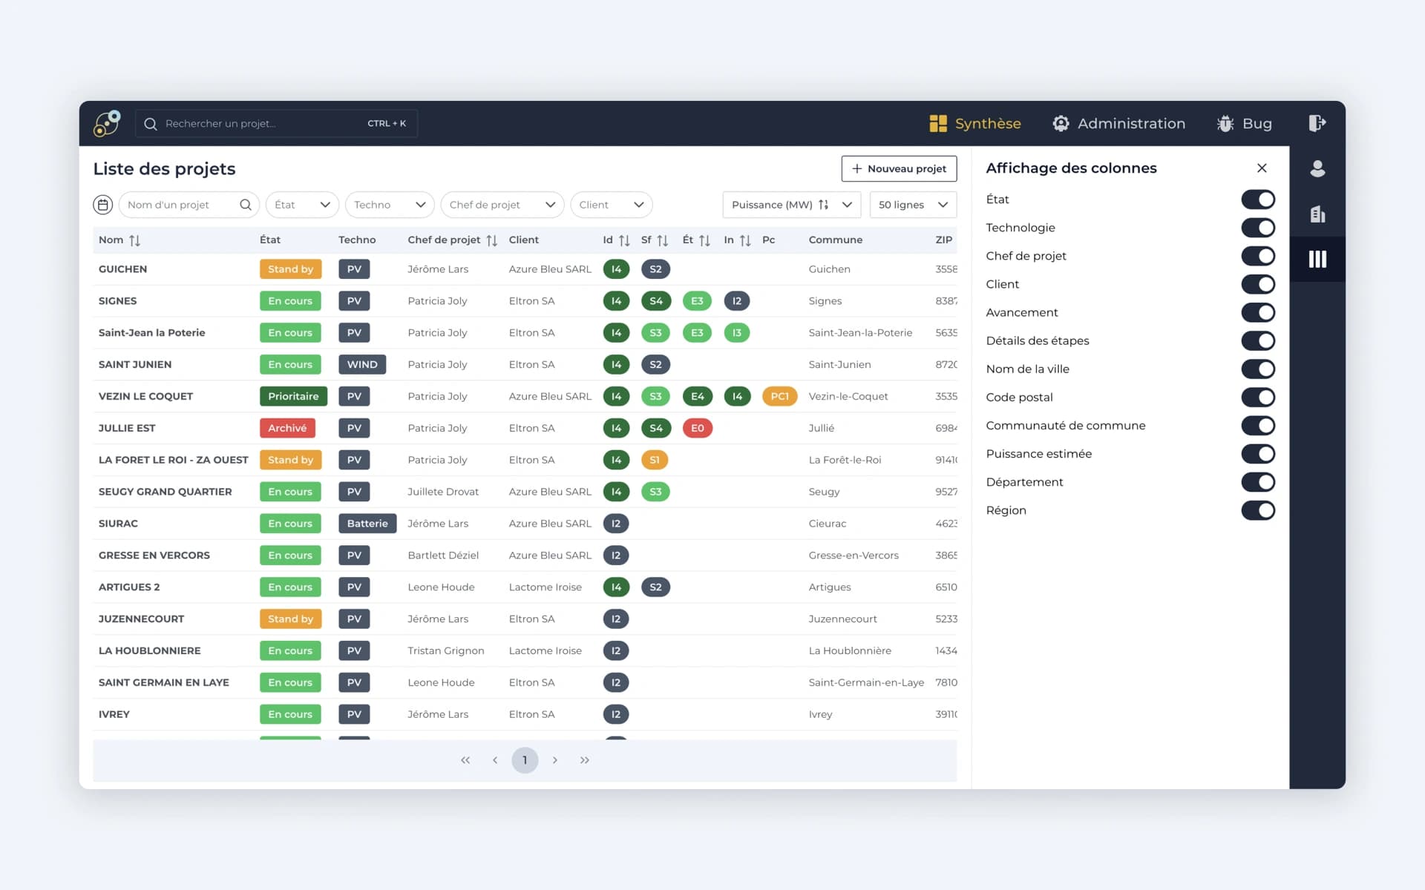Go to the first page

pos(465,760)
